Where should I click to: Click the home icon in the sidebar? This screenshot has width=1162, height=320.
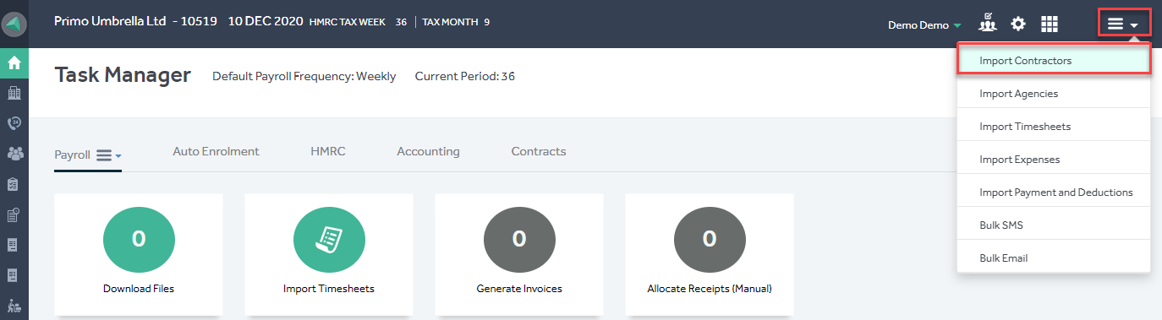(14, 62)
